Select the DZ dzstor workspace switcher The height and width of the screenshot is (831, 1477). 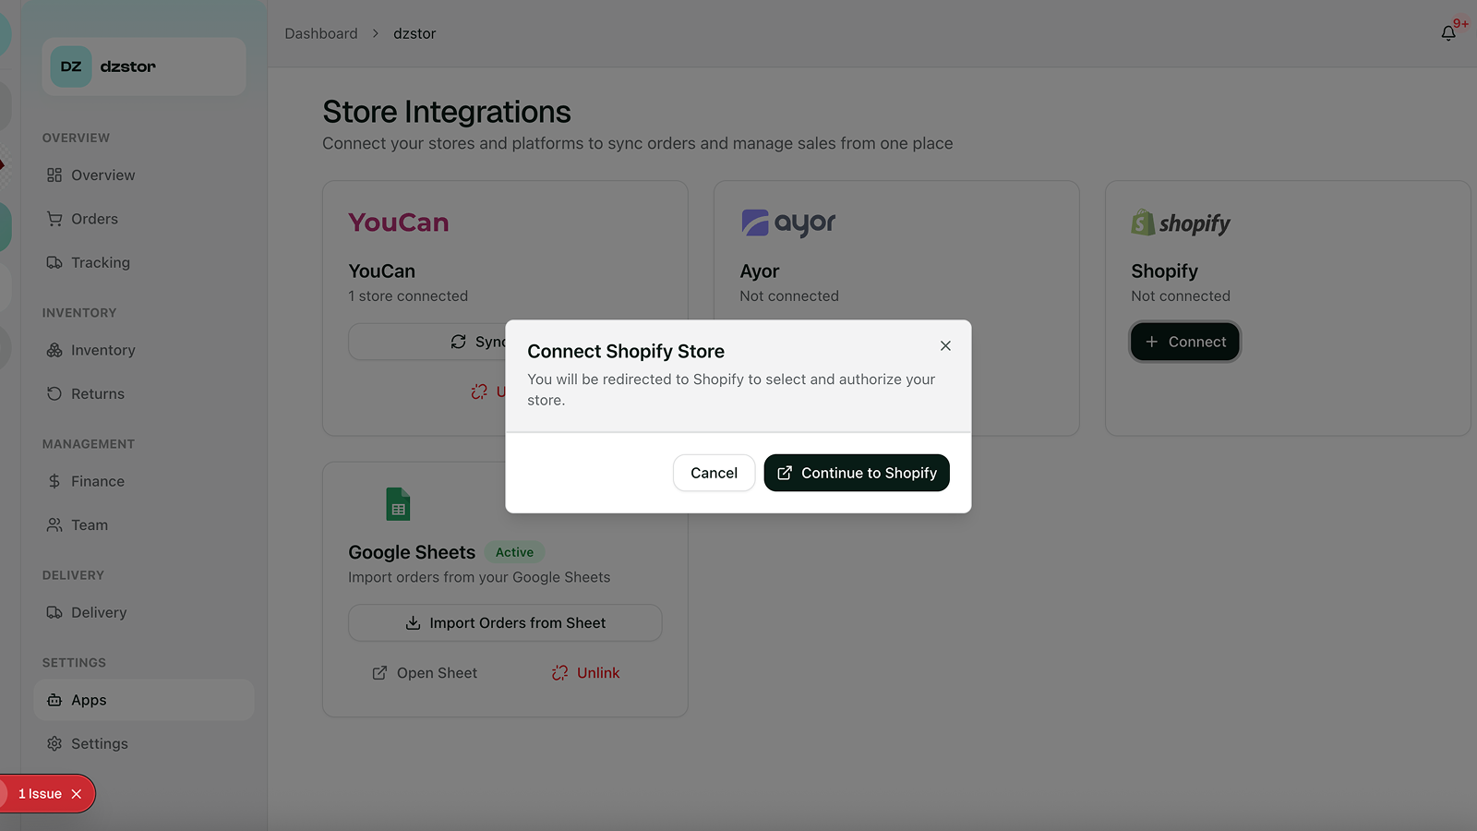(x=142, y=66)
